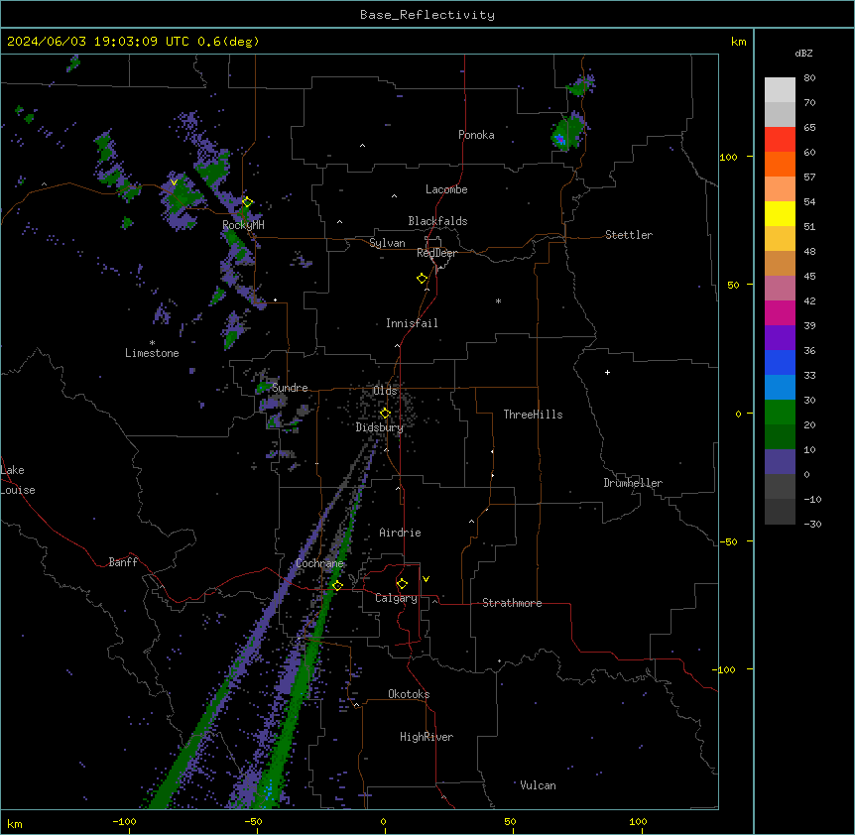Select the bright green legend swatch between 30 and 20
This screenshot has height=835, width=855.
[x=780, y=413]
